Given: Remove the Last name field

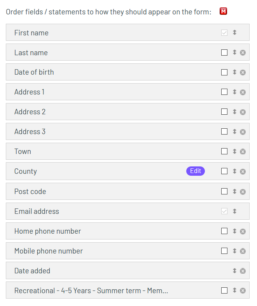Looking at the screenshot, I should (x=243, y=52).
